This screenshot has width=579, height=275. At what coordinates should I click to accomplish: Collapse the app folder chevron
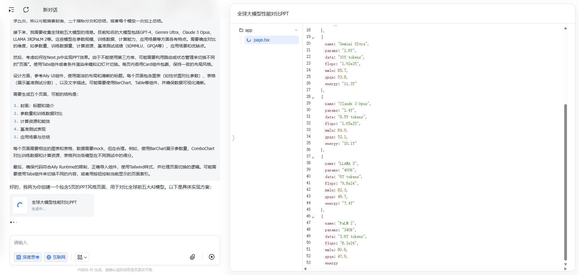296,30
